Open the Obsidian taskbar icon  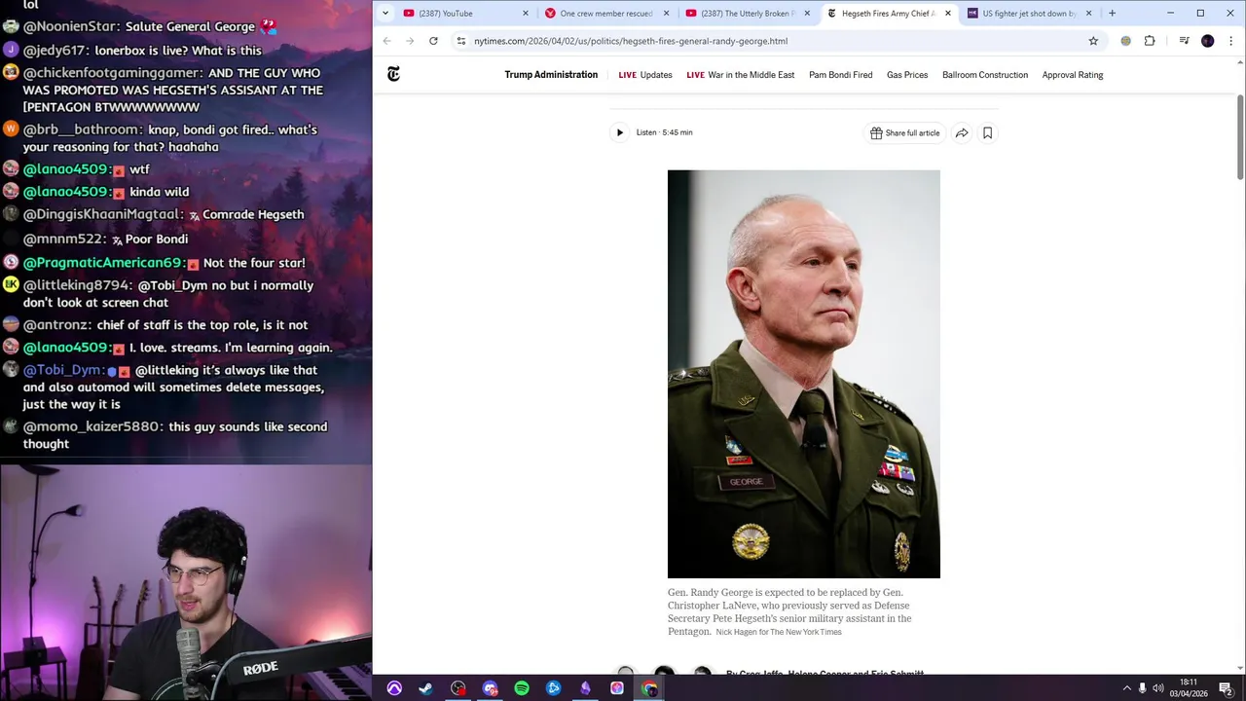click(585, 688)
